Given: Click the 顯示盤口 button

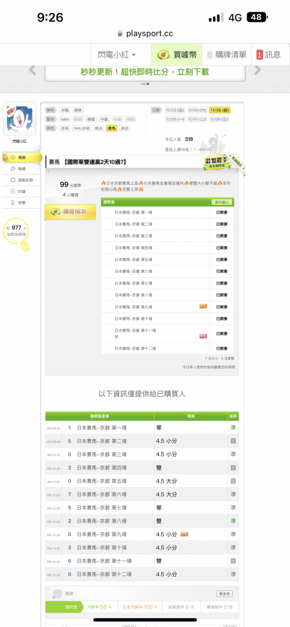Looking at the screenshot, I should (222, 203).
